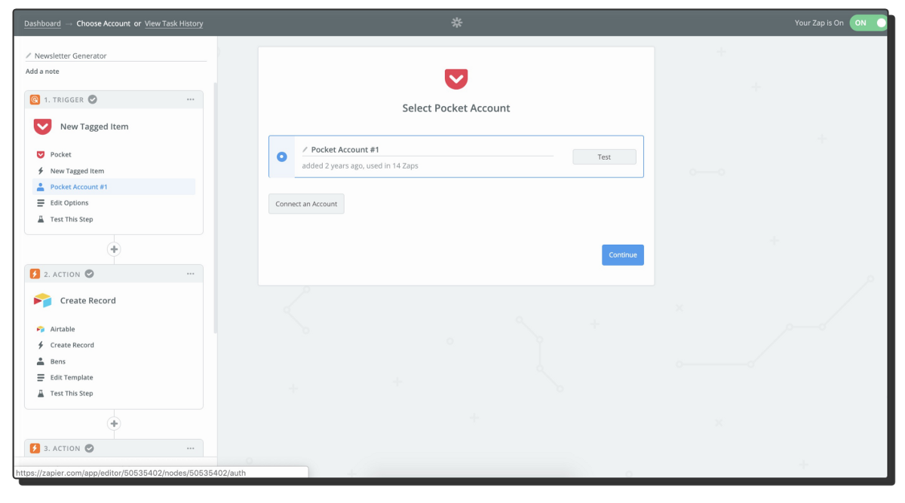Open the step 2 Action options menu (three dots)
The height and width of the screenshot is (503, 905).
pos(191,274)
